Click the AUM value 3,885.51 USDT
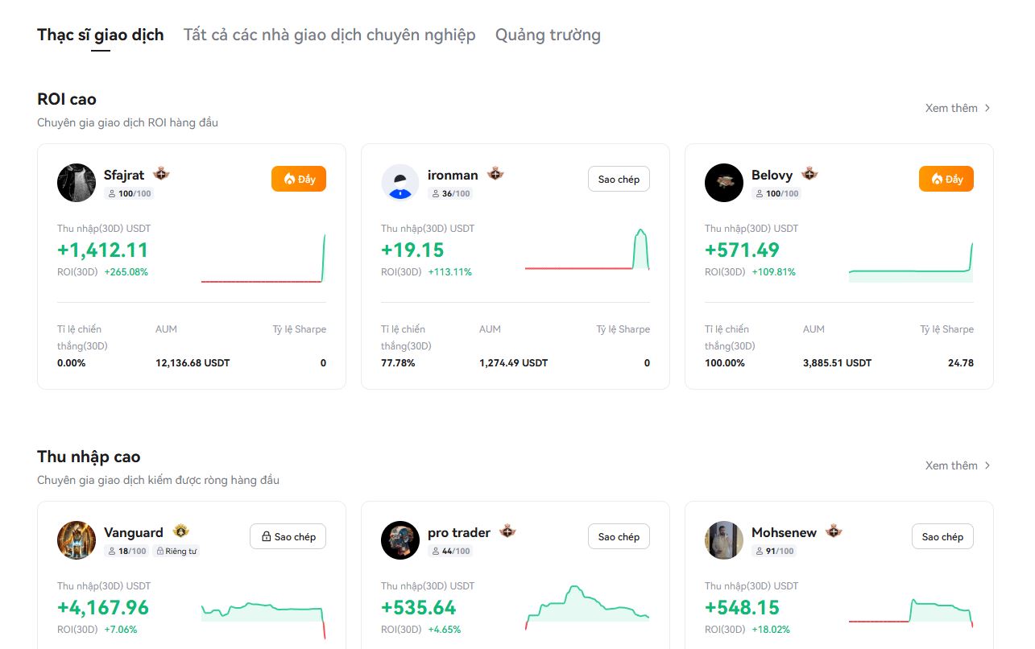 coord(837,363)
